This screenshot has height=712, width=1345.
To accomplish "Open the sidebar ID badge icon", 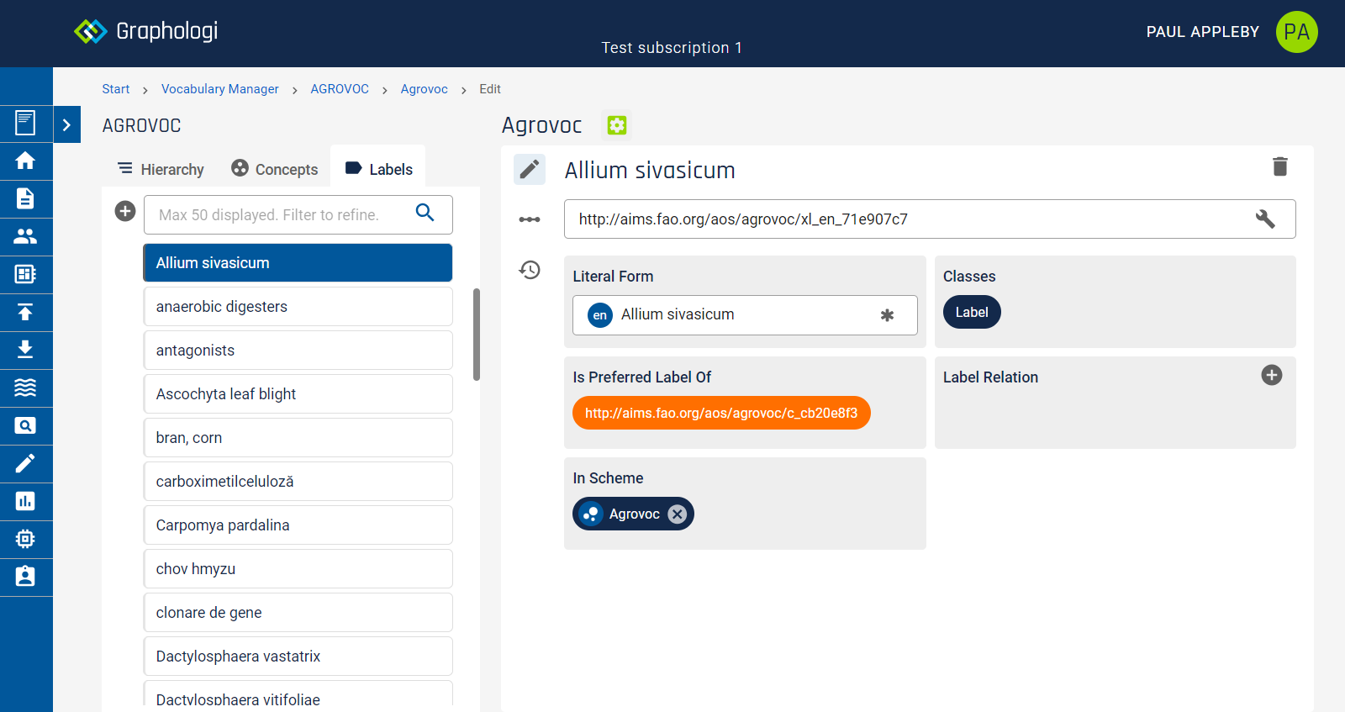I will coord(25,577).
